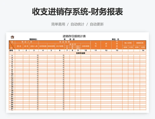This screenshot has width=155, height=119.
Task: Click column number 13 in the 序号 row
Action: click(x=117, y=50)
